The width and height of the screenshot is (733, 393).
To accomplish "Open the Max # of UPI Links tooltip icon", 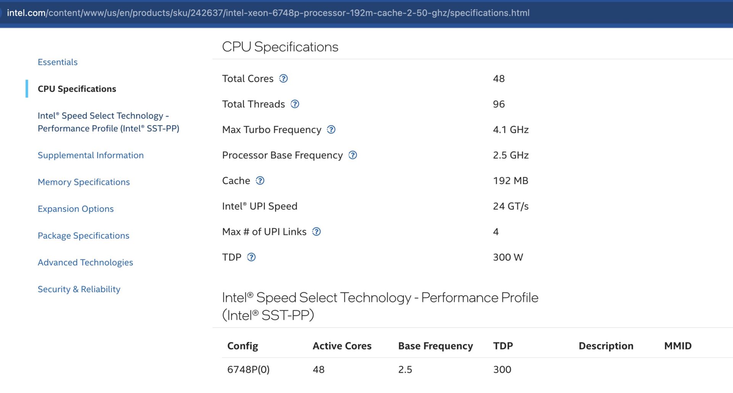I will tap(316, 232).
